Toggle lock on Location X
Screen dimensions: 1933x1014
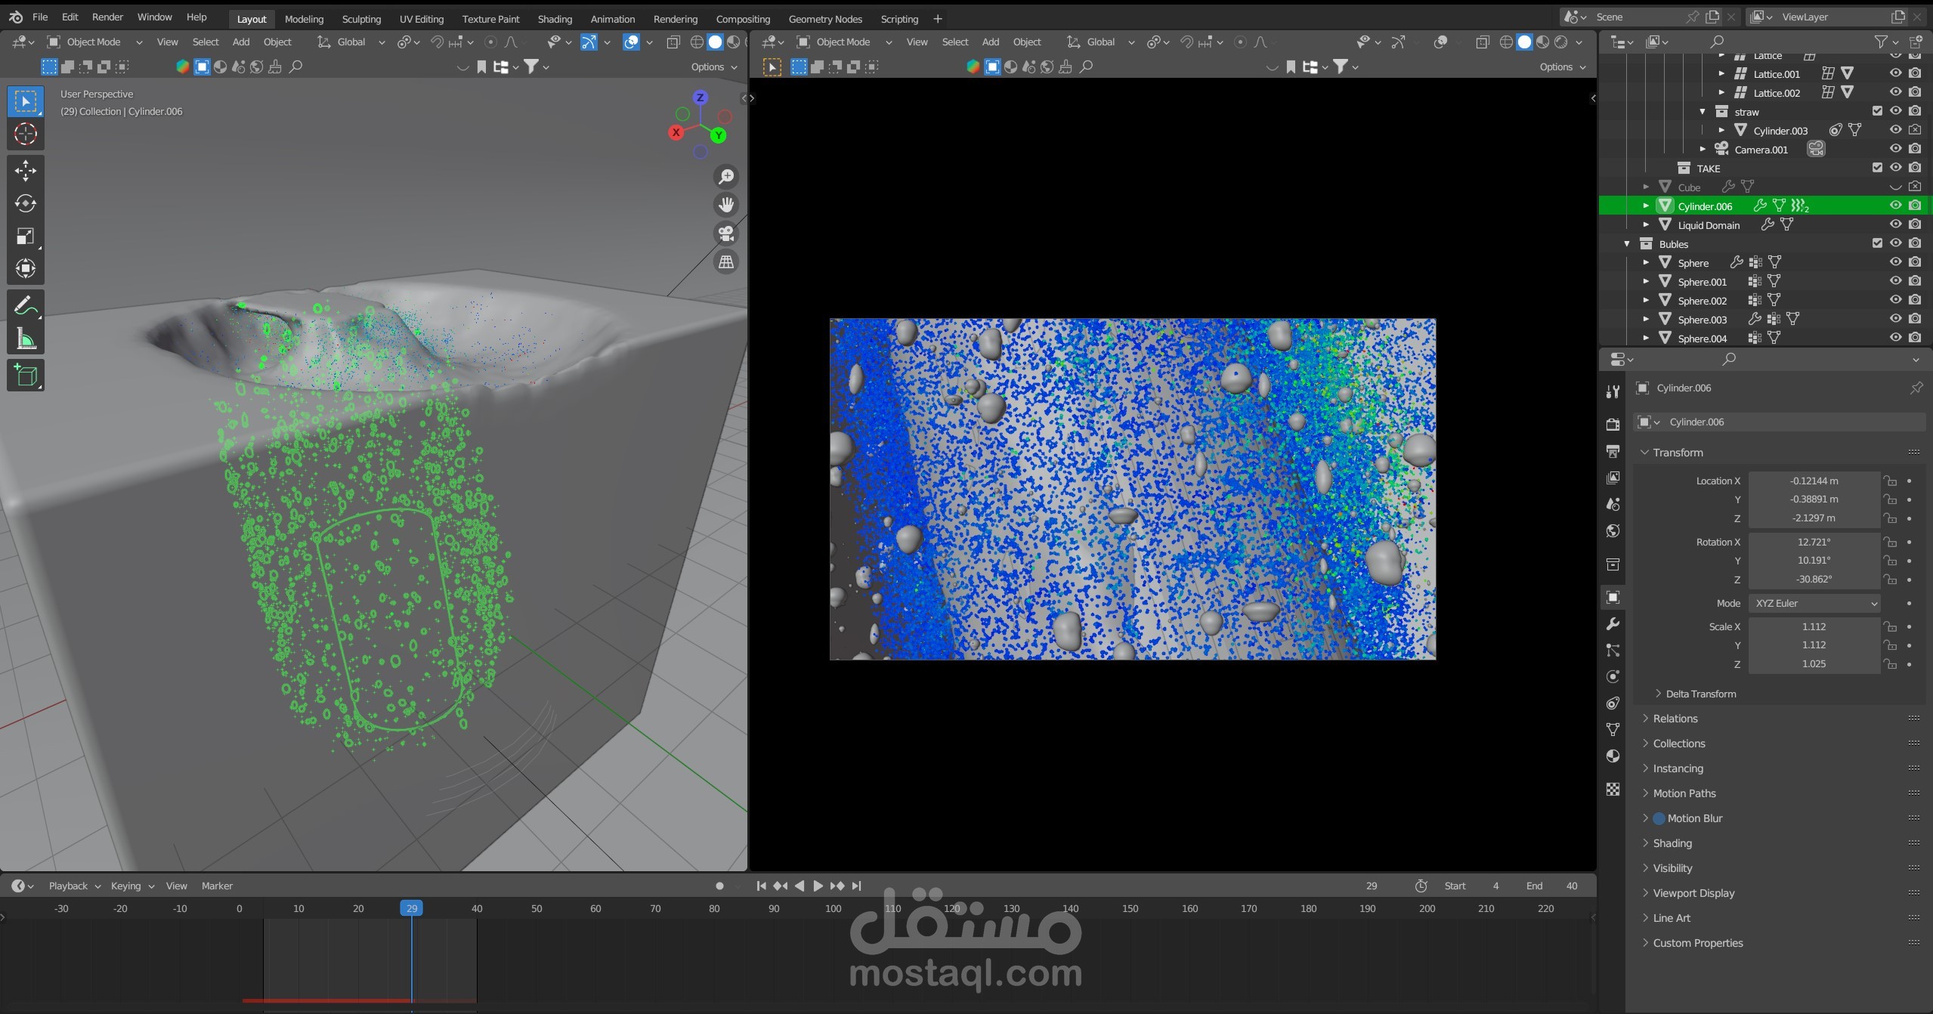[x=1889, y=481]
